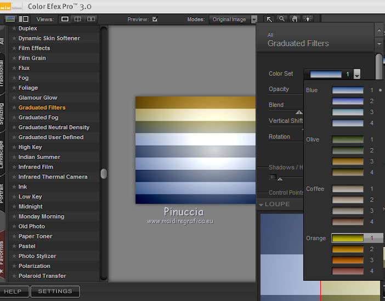Select the Graduated Neutral Density filter
The height and width of the screenshot is (301, 385).
(54, 127)
